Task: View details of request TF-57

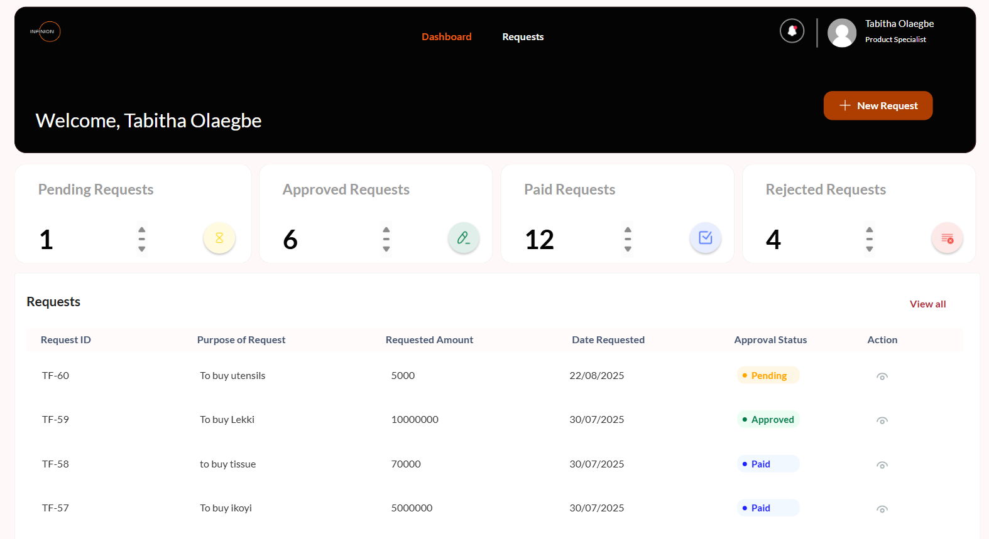Action: (882, 509)
